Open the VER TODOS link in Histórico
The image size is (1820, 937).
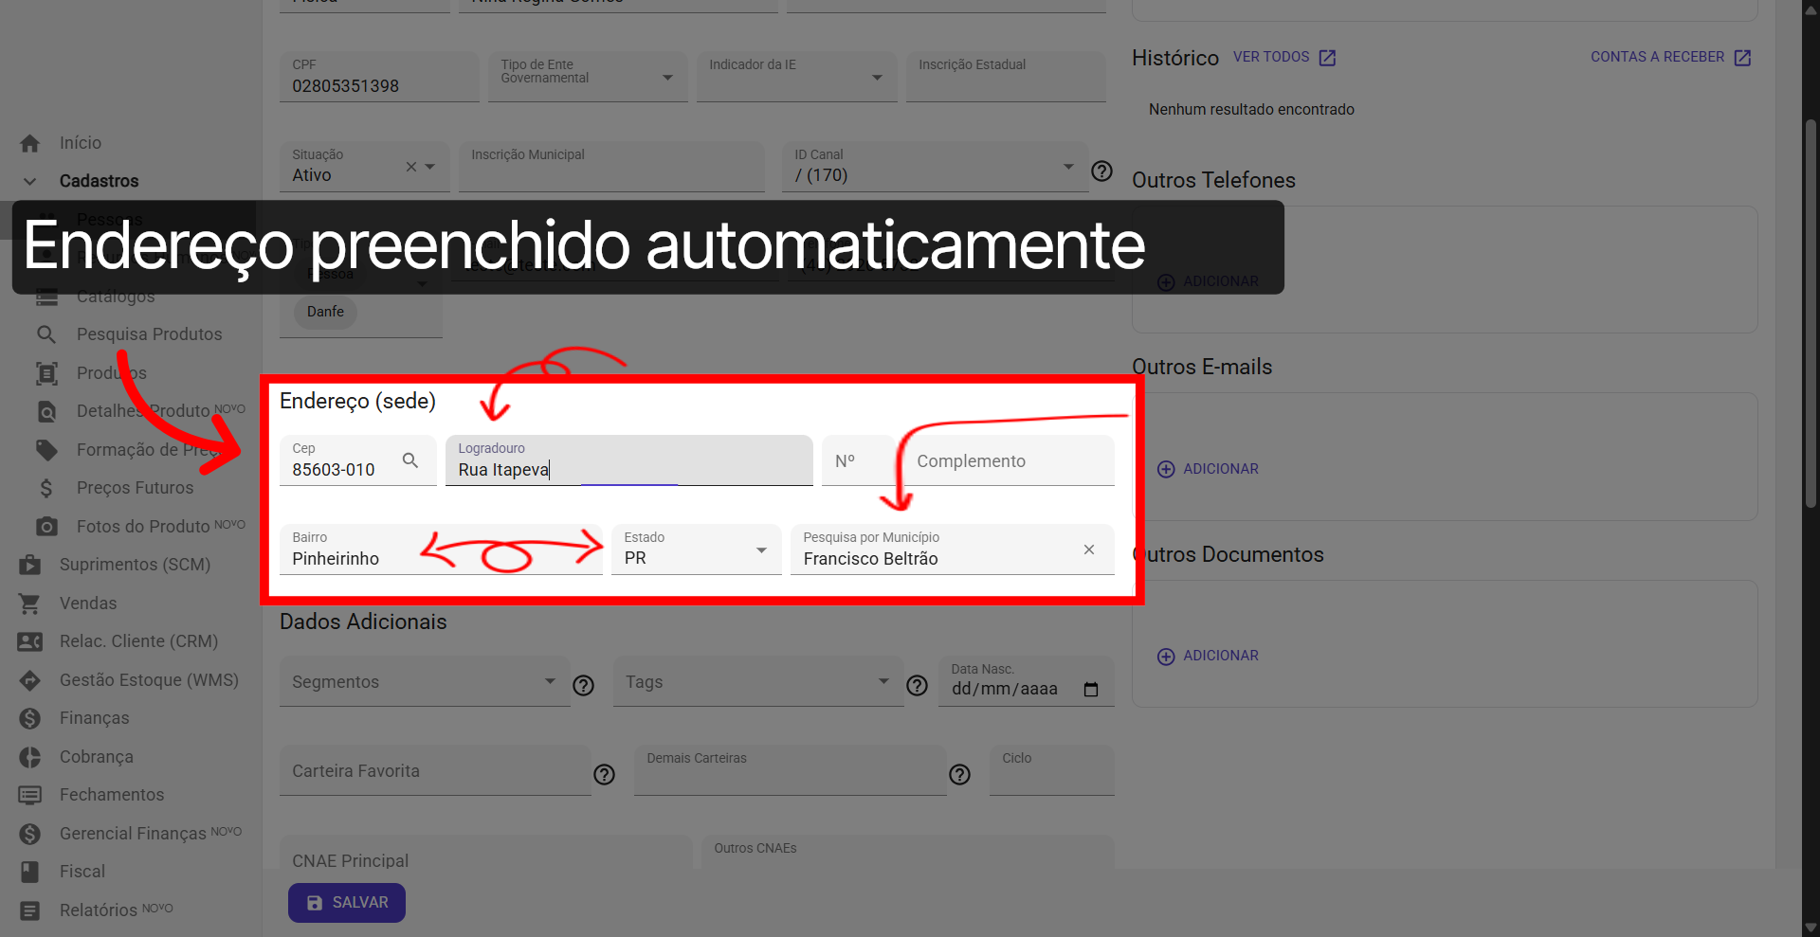(x=1271, y=57)
